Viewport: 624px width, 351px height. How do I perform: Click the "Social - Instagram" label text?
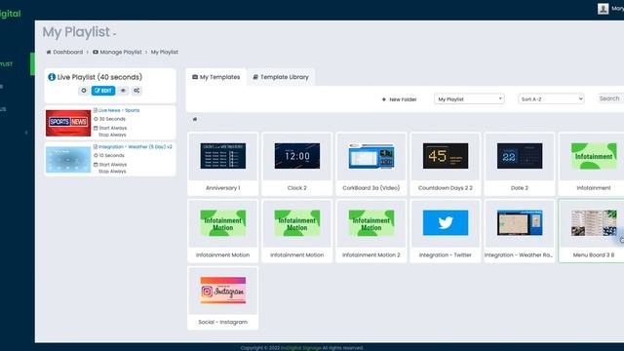click(x=223, y=322)
